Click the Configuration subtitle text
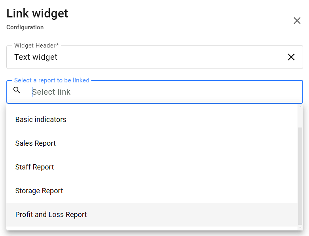 25,27
